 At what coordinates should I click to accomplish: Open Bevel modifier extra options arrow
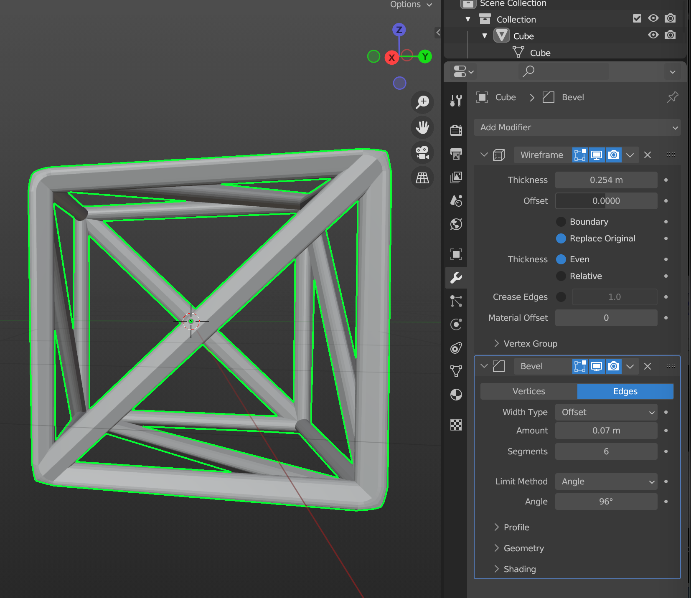(x=630, y=366)
